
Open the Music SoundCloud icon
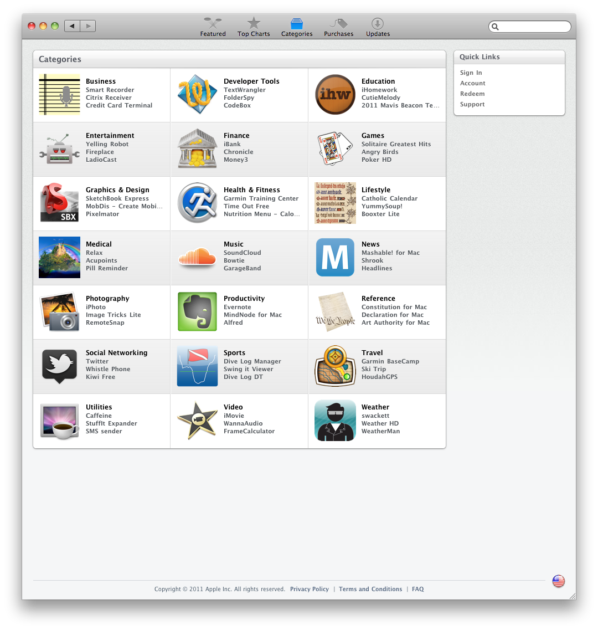click(x=197, y=258)
